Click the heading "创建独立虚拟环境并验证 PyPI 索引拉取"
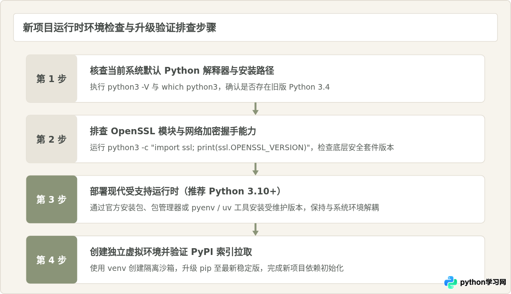The image size is (511, 294). click(x=171, y=252)
